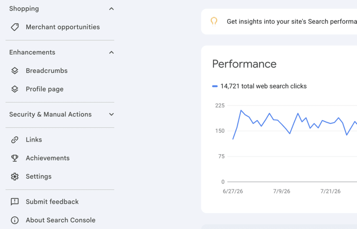Click the Breadcrumbs layers icon

pyautogui.click(x=15, y=71)
